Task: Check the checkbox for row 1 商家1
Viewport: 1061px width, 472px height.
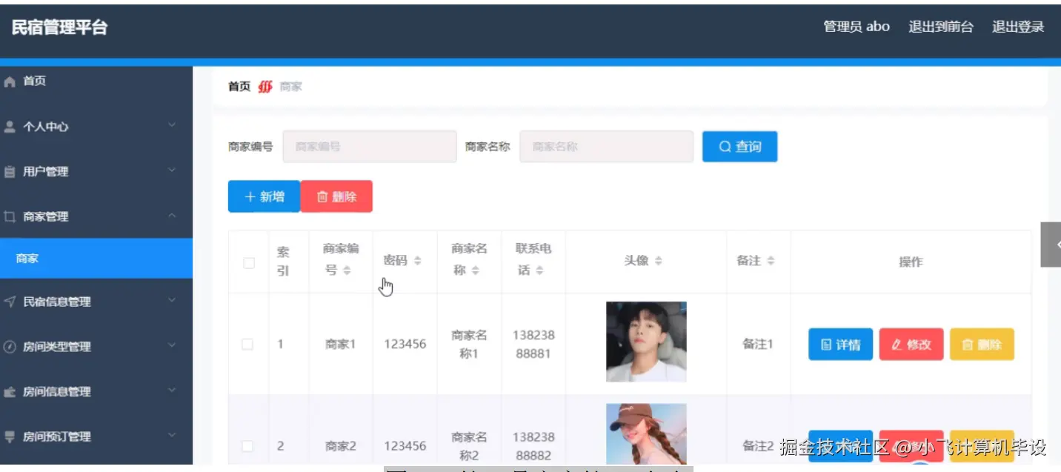Action: click(248, 344)
